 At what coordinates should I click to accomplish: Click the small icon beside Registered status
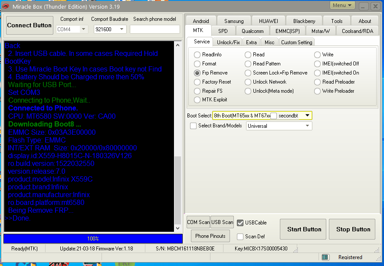click(x=325, y=257)
